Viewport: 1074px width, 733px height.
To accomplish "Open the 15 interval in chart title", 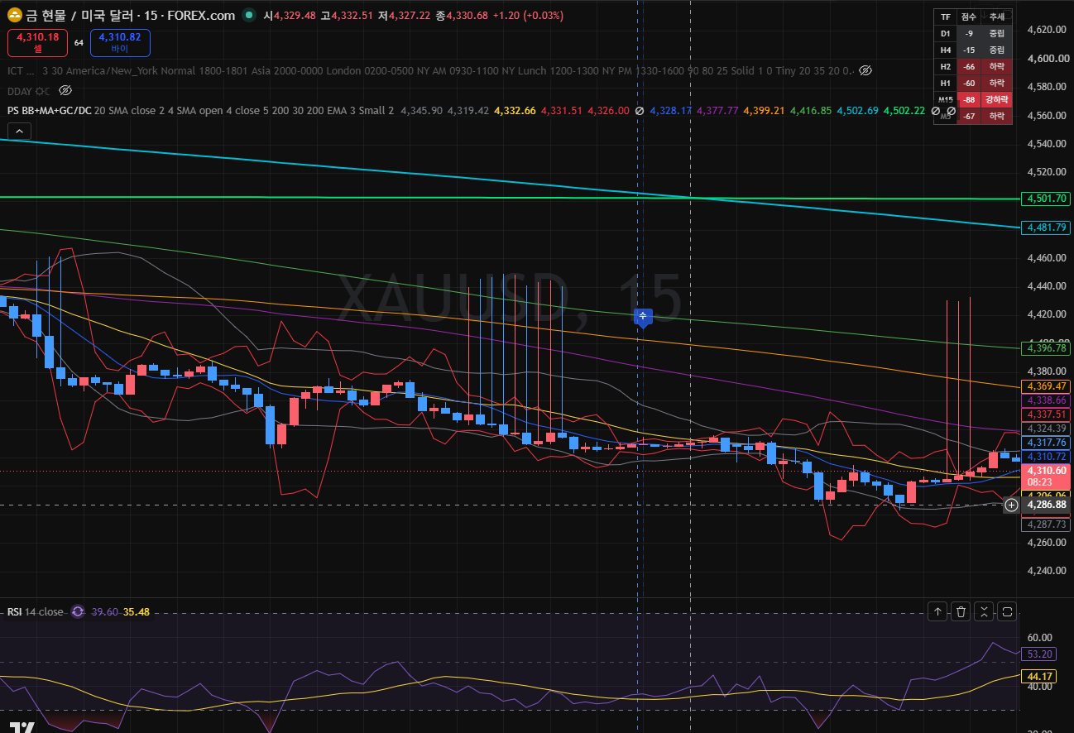I will click(x=151, y=16).
